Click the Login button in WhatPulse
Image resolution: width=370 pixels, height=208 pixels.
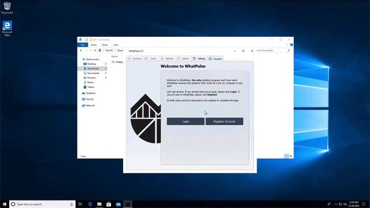click(186, 121)
